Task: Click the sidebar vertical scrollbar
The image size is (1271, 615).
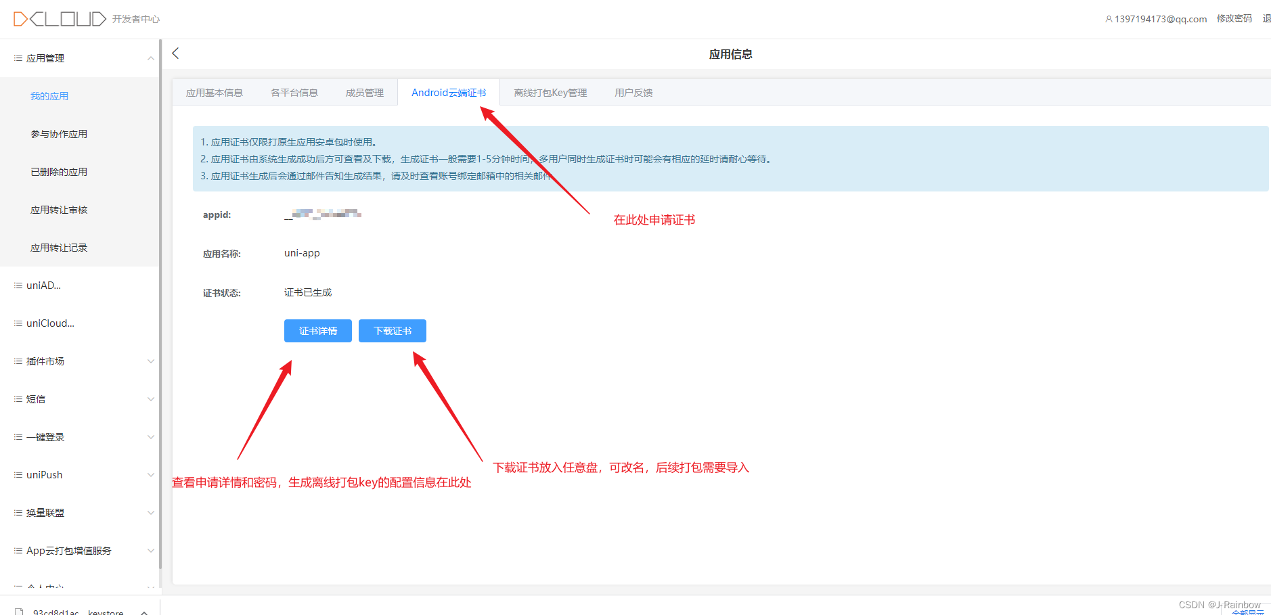Action: pyautogui.click(x=160, y=304)
